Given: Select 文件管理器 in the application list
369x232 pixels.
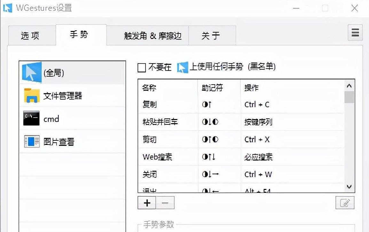Looking at the screenshot, I should 72,95.
